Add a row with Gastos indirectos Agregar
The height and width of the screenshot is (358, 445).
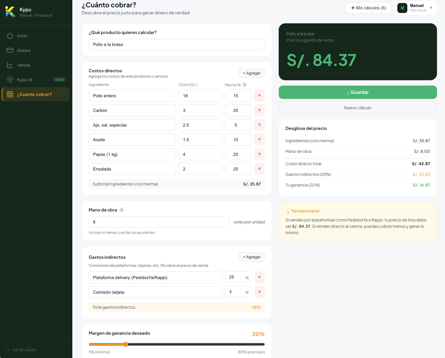click(x=252, y=257)
